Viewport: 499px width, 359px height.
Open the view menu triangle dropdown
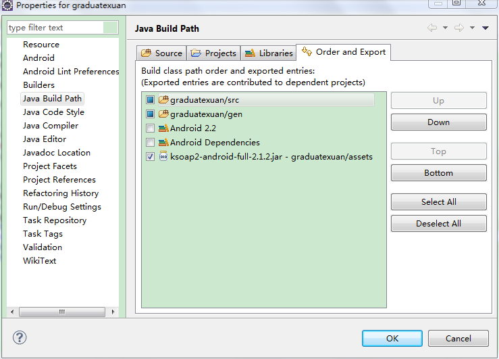coord(485,28)
